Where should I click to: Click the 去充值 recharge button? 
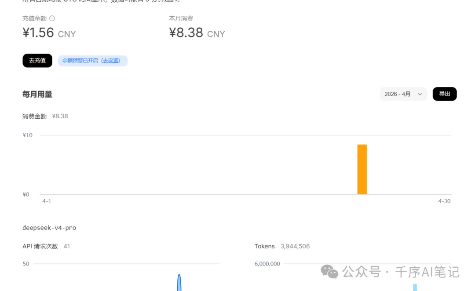click(37, 61)
